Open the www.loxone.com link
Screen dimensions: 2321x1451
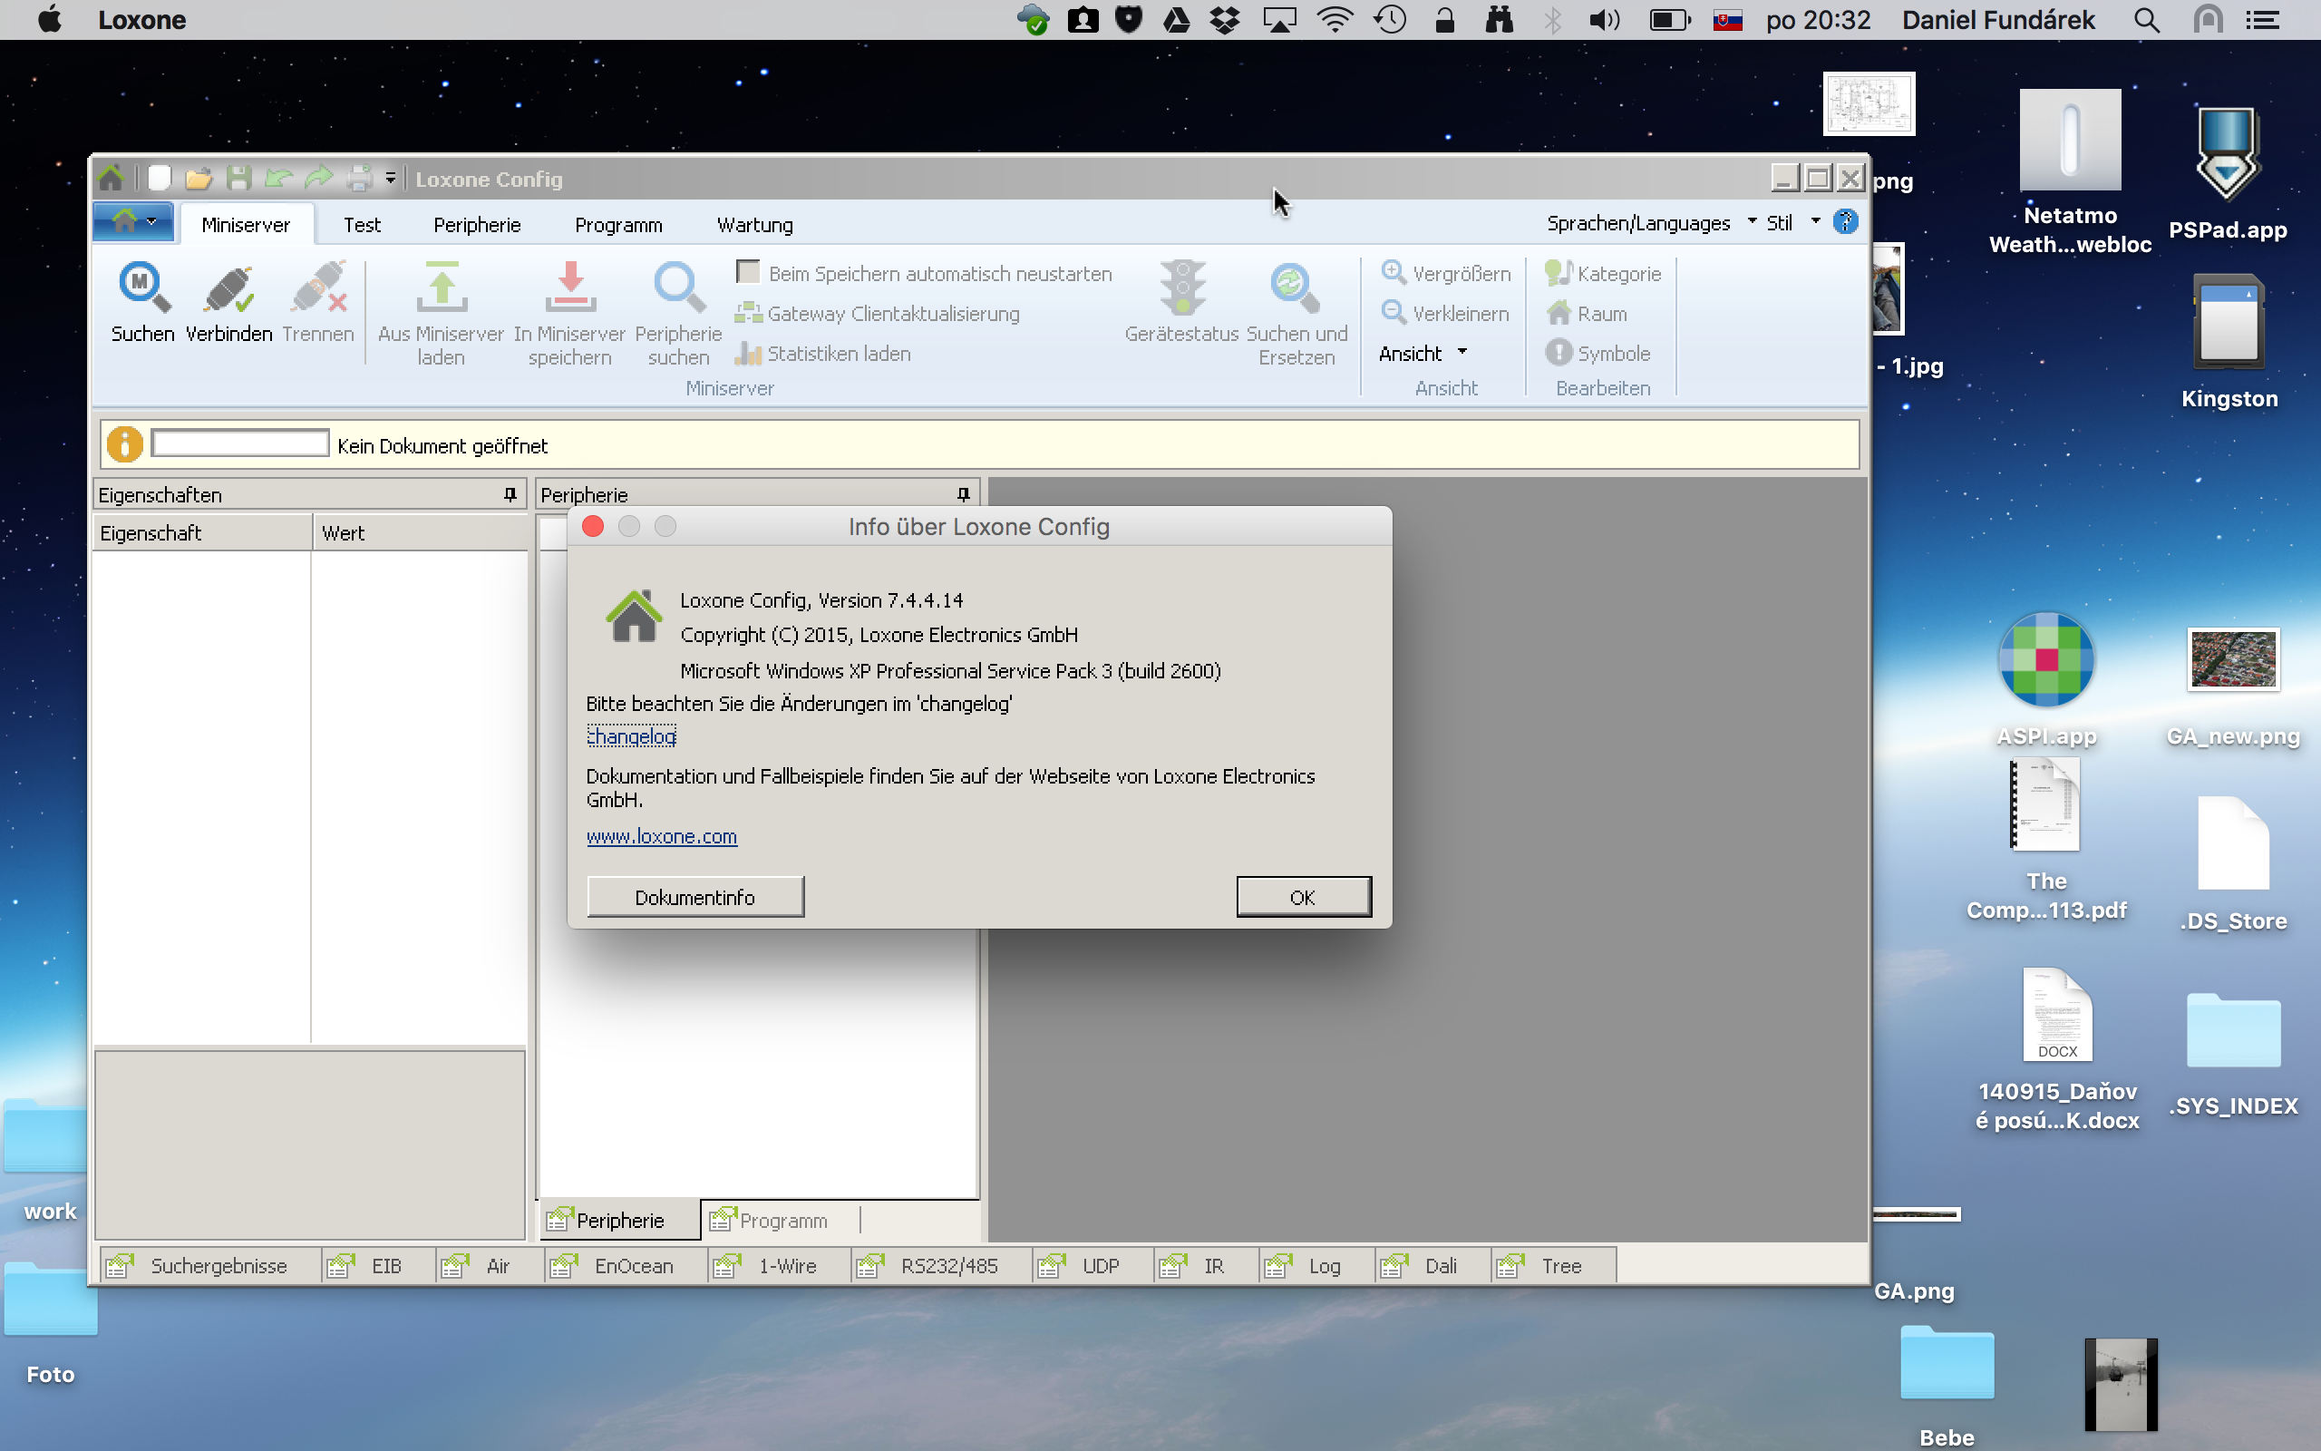662,836
